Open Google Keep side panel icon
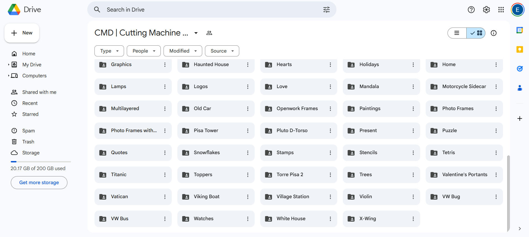The image size is (529, 237). point(520,50)
